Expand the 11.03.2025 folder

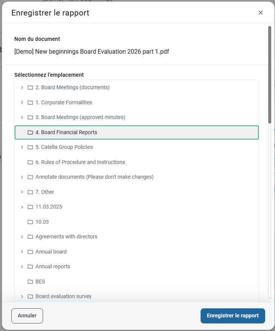point(22,207)
